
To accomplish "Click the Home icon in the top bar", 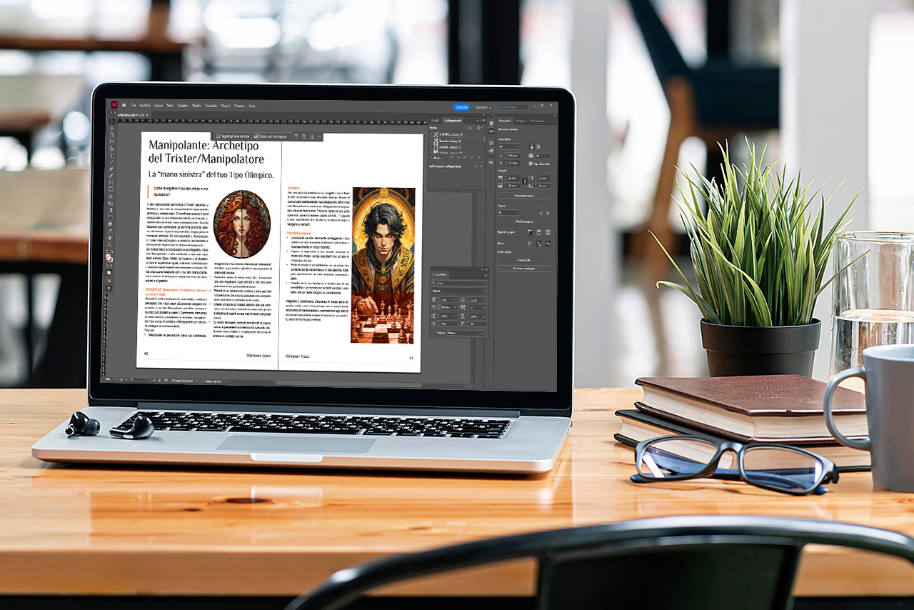I will click(124, 105).
